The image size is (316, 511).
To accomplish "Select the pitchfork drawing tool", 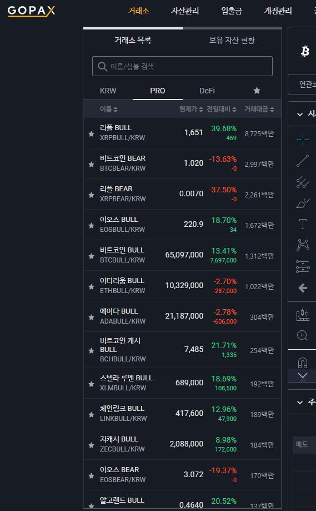I will (303, 182).
